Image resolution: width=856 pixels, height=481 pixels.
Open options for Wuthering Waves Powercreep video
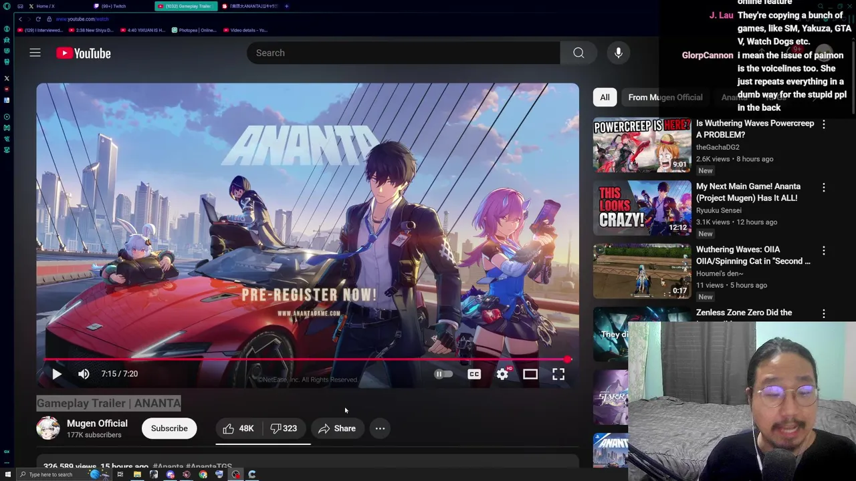[824, 124]
